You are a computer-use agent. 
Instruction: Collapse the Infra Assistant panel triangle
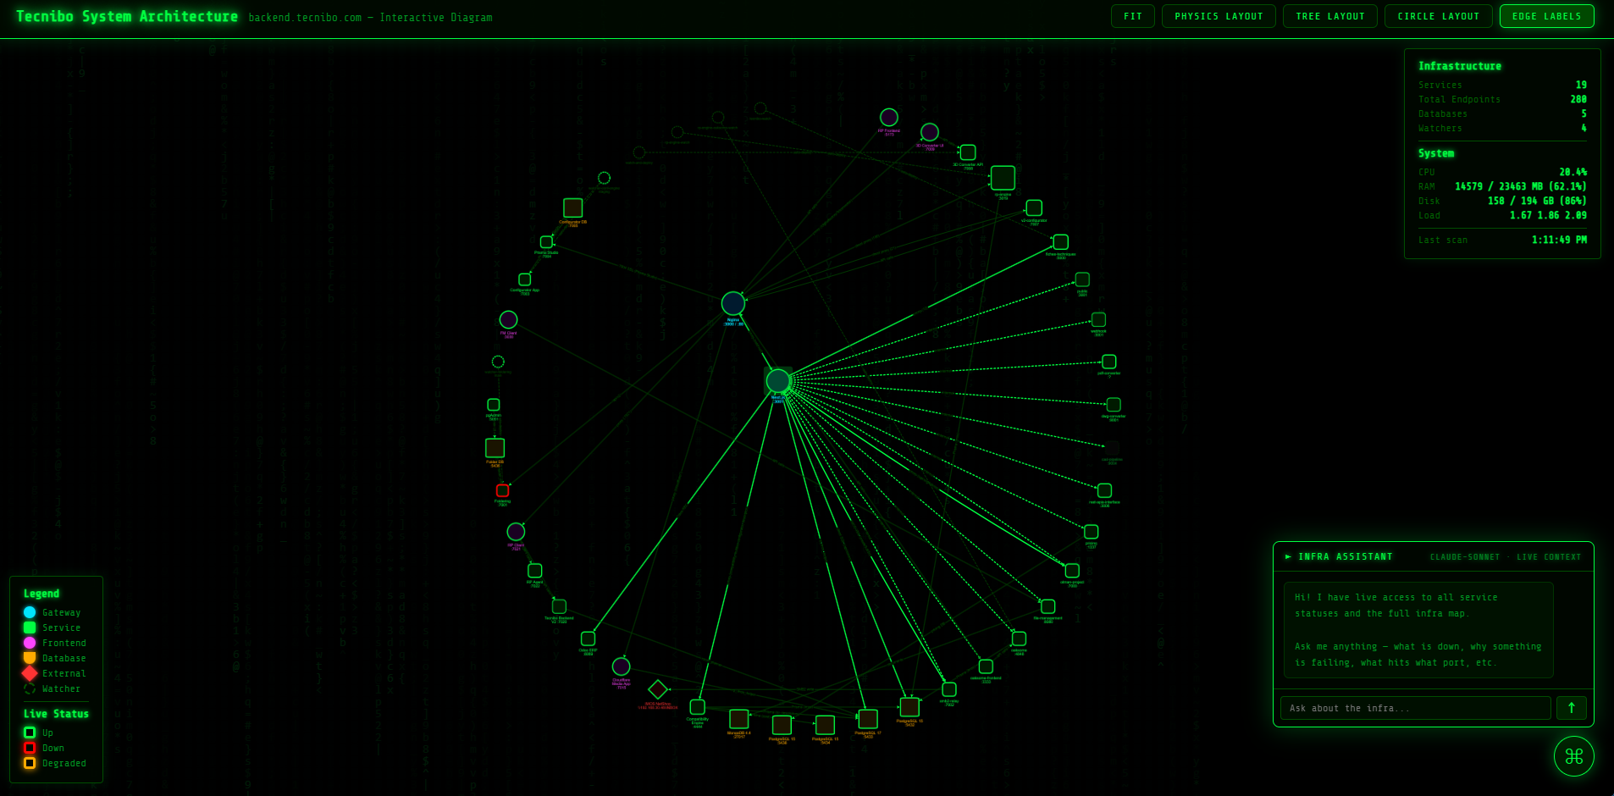coord(1288,556)
